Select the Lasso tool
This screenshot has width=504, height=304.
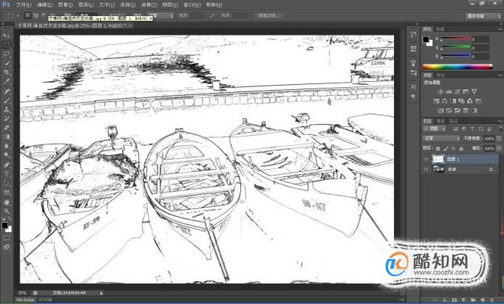tap(7, 55)
